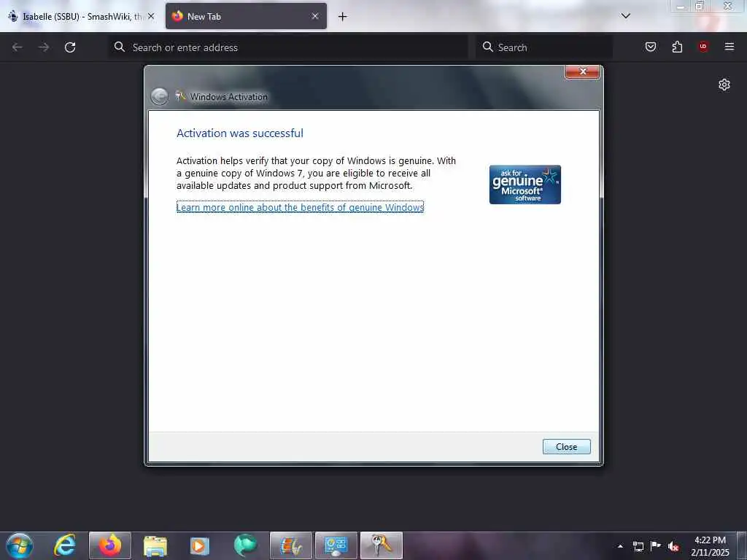Open the Windows Media Center-style taskbar icon
This screenshot has height=560, width=747.
[291, 545]
